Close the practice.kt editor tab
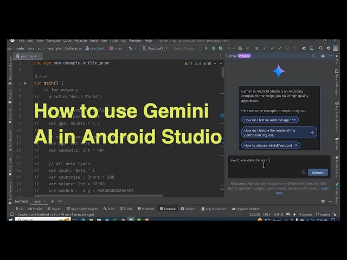 [40, 56]
